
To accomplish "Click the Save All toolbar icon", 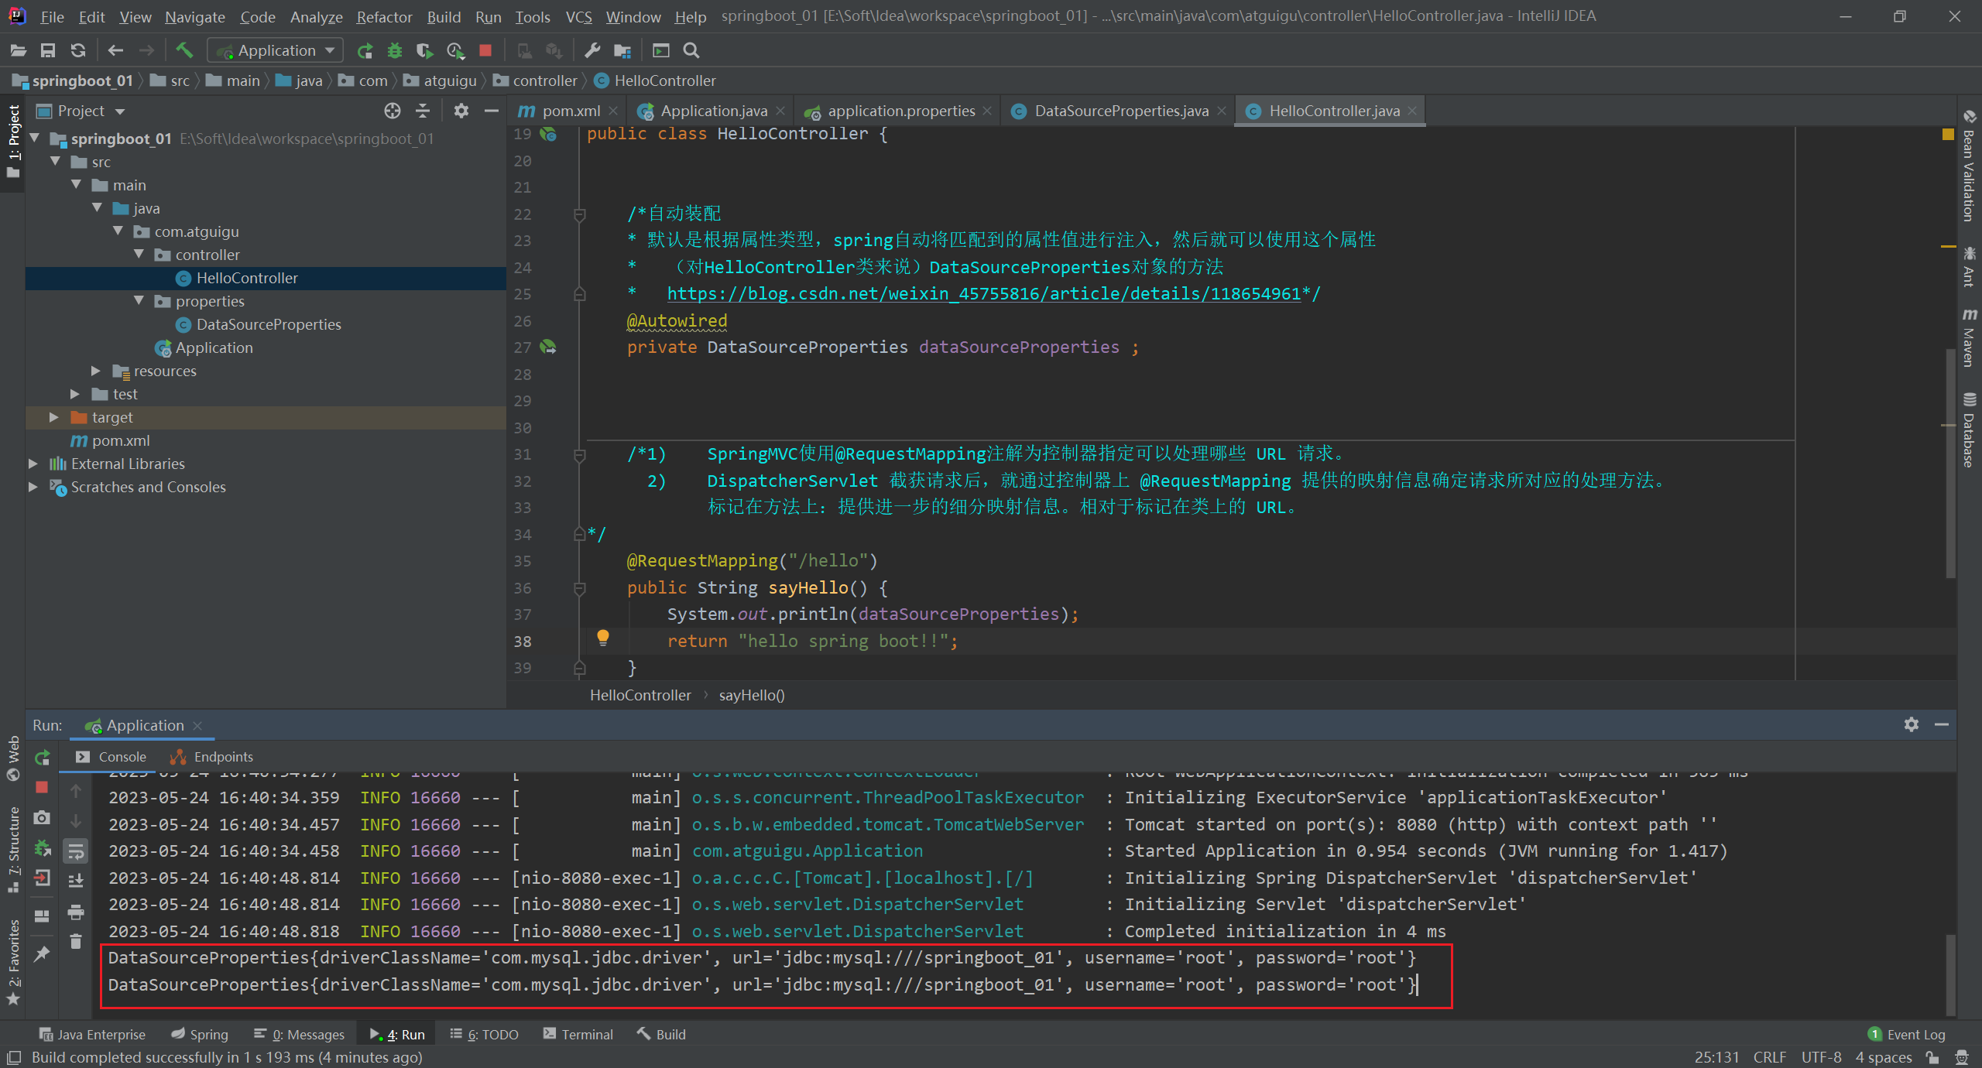I will [48, 50].
